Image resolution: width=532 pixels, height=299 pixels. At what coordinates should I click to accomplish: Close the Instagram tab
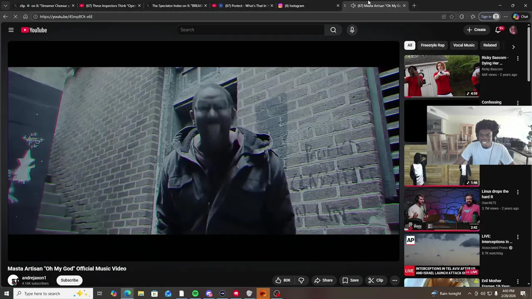[338, 6]
